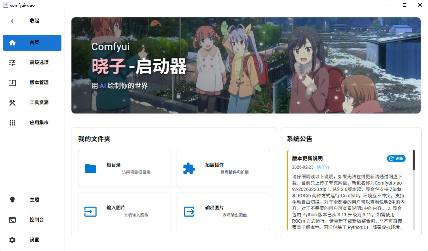The image size is (428, 251).
Task: Collapse the sidebar using the 收起 chevron
Action: click(12, 21)
